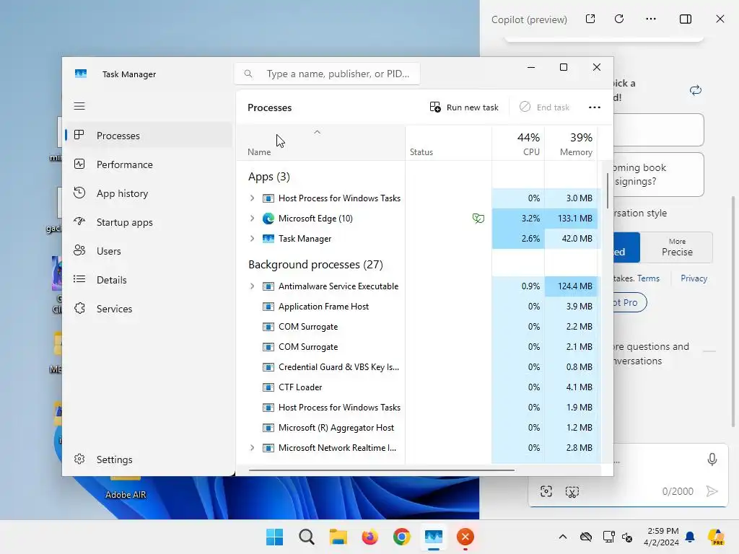Viewport: 739px width, 554px height.
Task: Open the Users page
Action: (149, 251)
